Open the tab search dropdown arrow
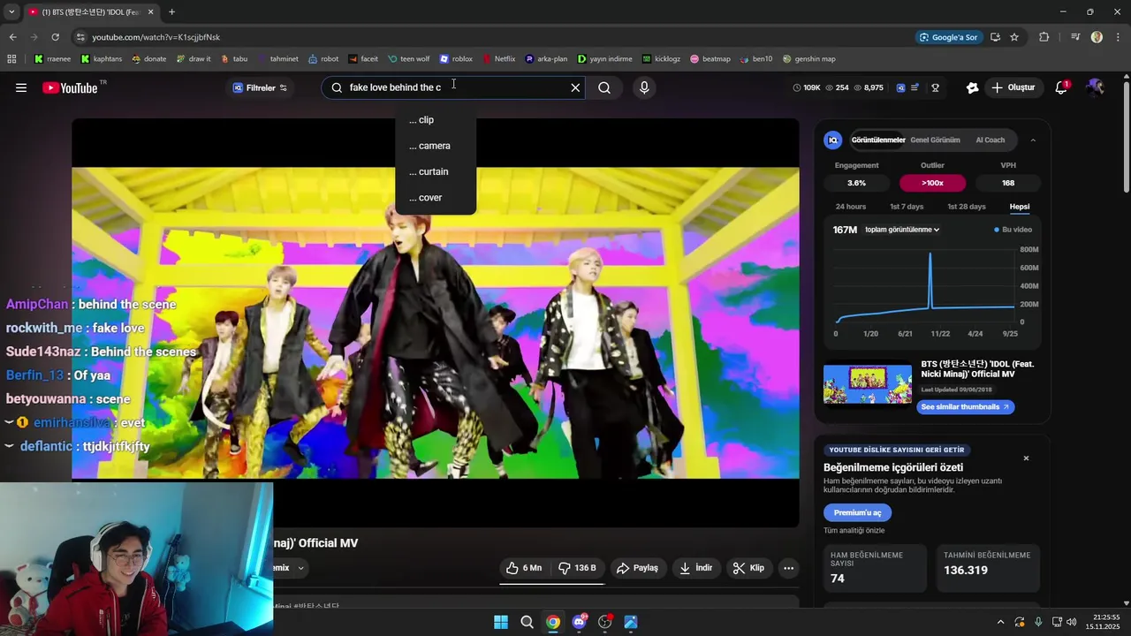The image size is (1131, 636). tap(11, 11)
